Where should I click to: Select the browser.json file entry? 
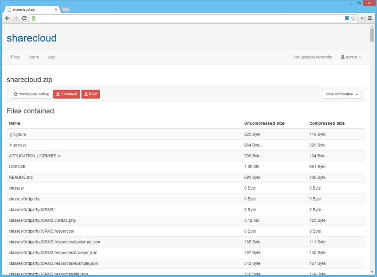53,252
